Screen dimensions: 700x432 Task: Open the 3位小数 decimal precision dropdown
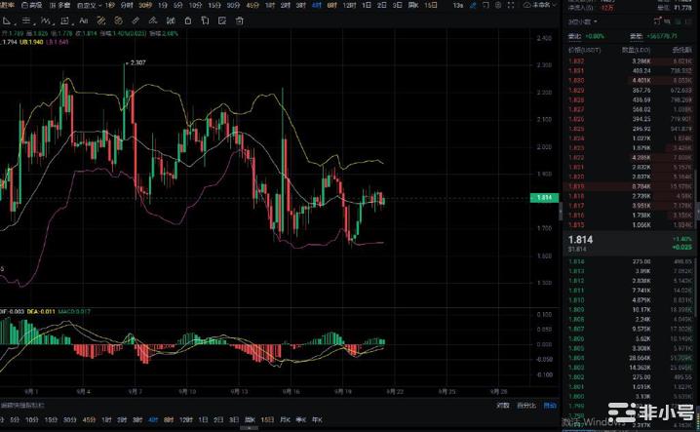pyautogui.click(x=583, y=21)
